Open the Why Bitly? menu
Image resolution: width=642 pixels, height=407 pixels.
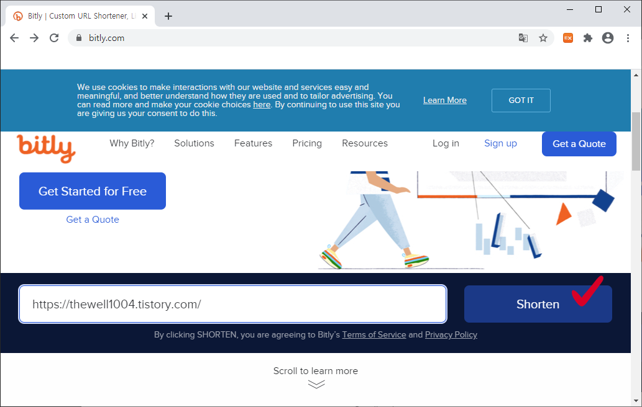click(132, 143)
